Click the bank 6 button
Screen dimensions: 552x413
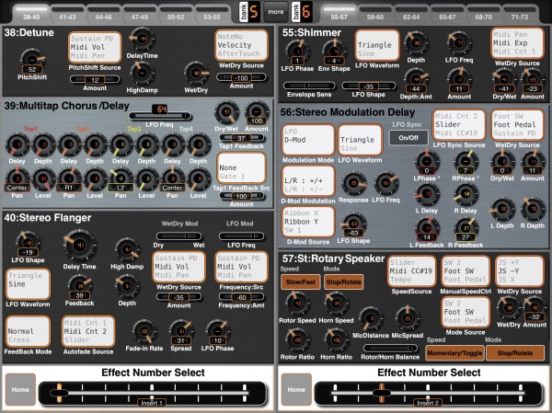[x=302, y=12]
